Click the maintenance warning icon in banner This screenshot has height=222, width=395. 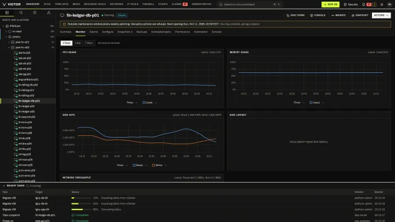click(64, 24)
